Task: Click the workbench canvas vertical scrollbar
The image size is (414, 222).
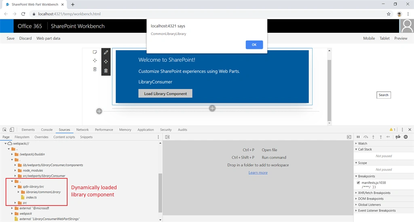Action: (x=329, y=90)
